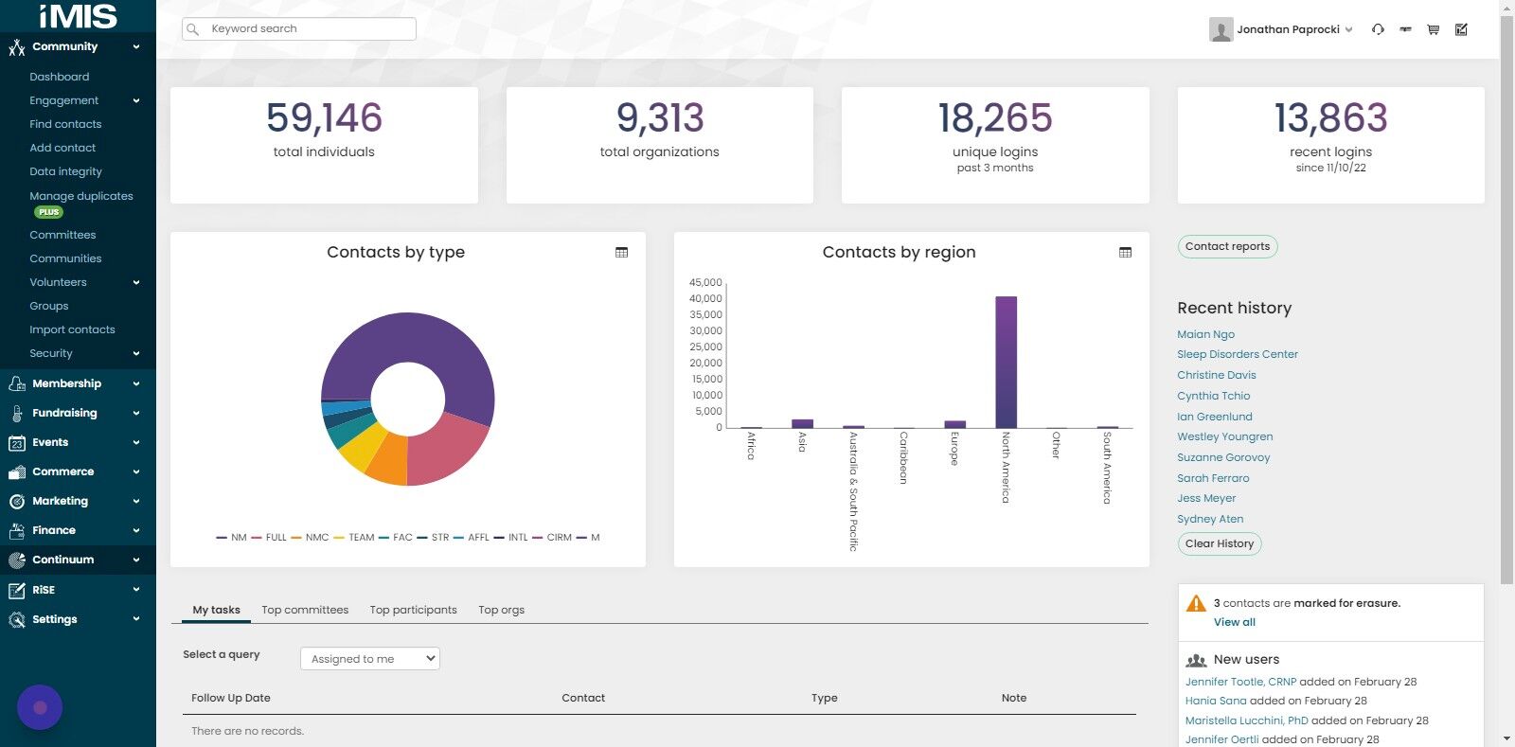Switch to the Top participants tab

(413, 610)
